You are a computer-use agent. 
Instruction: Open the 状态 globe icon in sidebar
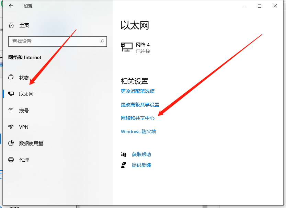tap(11, 78)
